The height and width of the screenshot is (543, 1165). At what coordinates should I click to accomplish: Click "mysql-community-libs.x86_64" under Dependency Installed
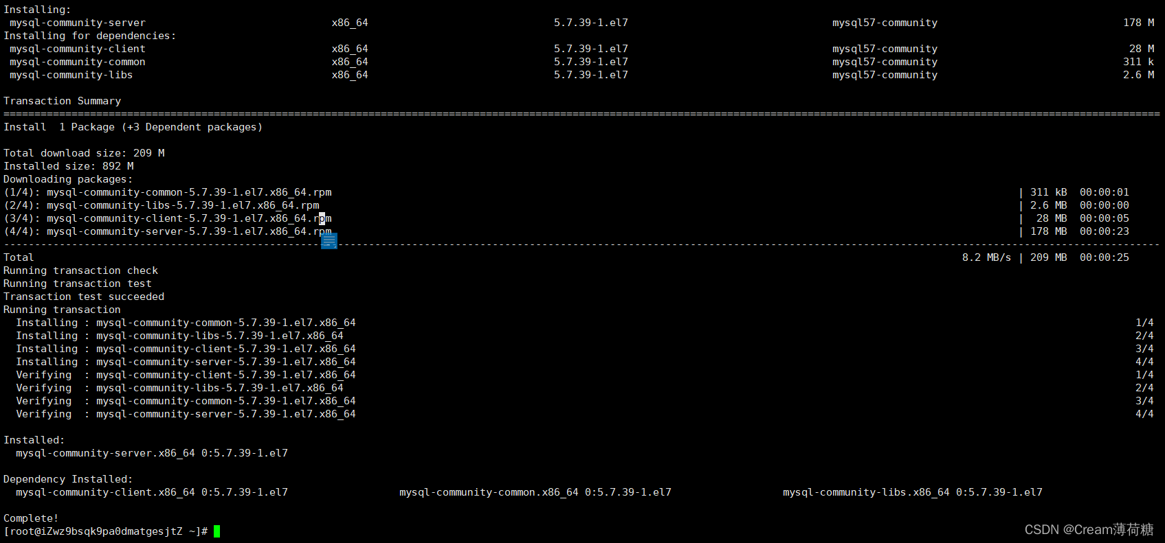866,492
